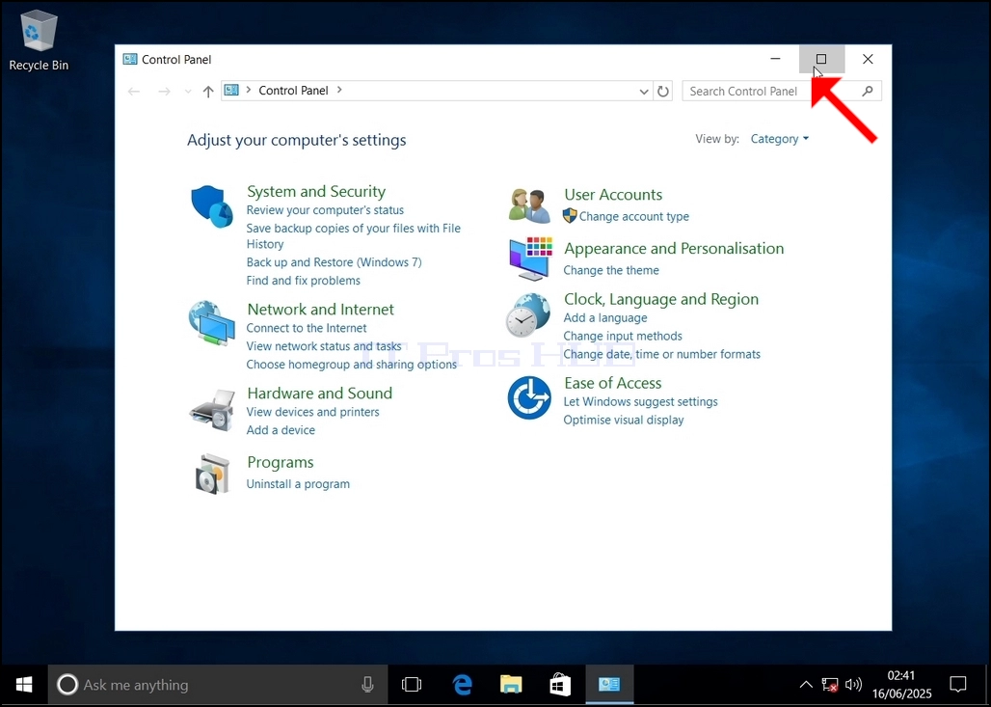Image resolution: width=991 pixels, height=707 pixels.
Task: Open the Recycle Bin desktop icon
Action: pos(39,41)
